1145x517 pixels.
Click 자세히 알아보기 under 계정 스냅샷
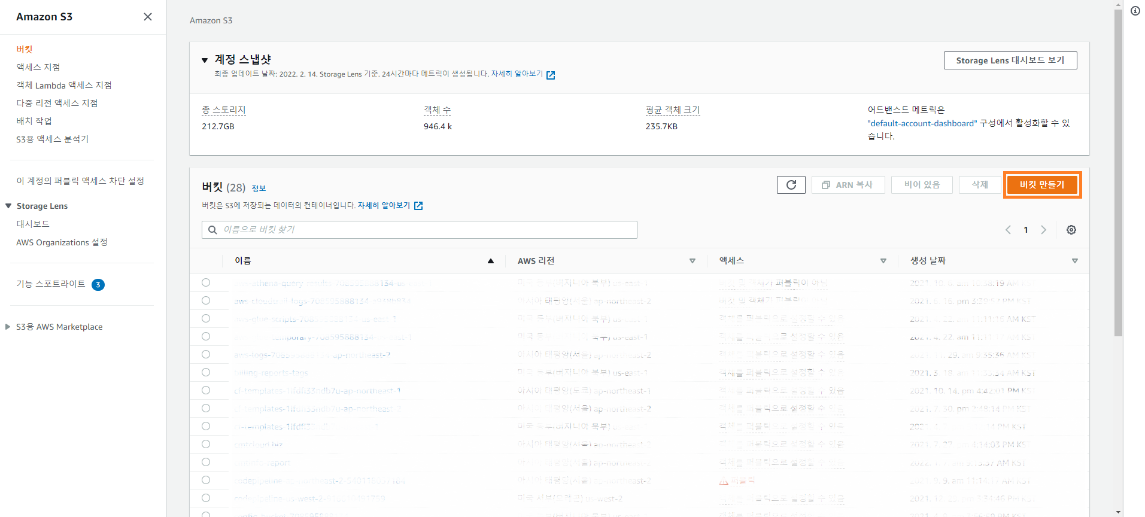tap(517, 74)
